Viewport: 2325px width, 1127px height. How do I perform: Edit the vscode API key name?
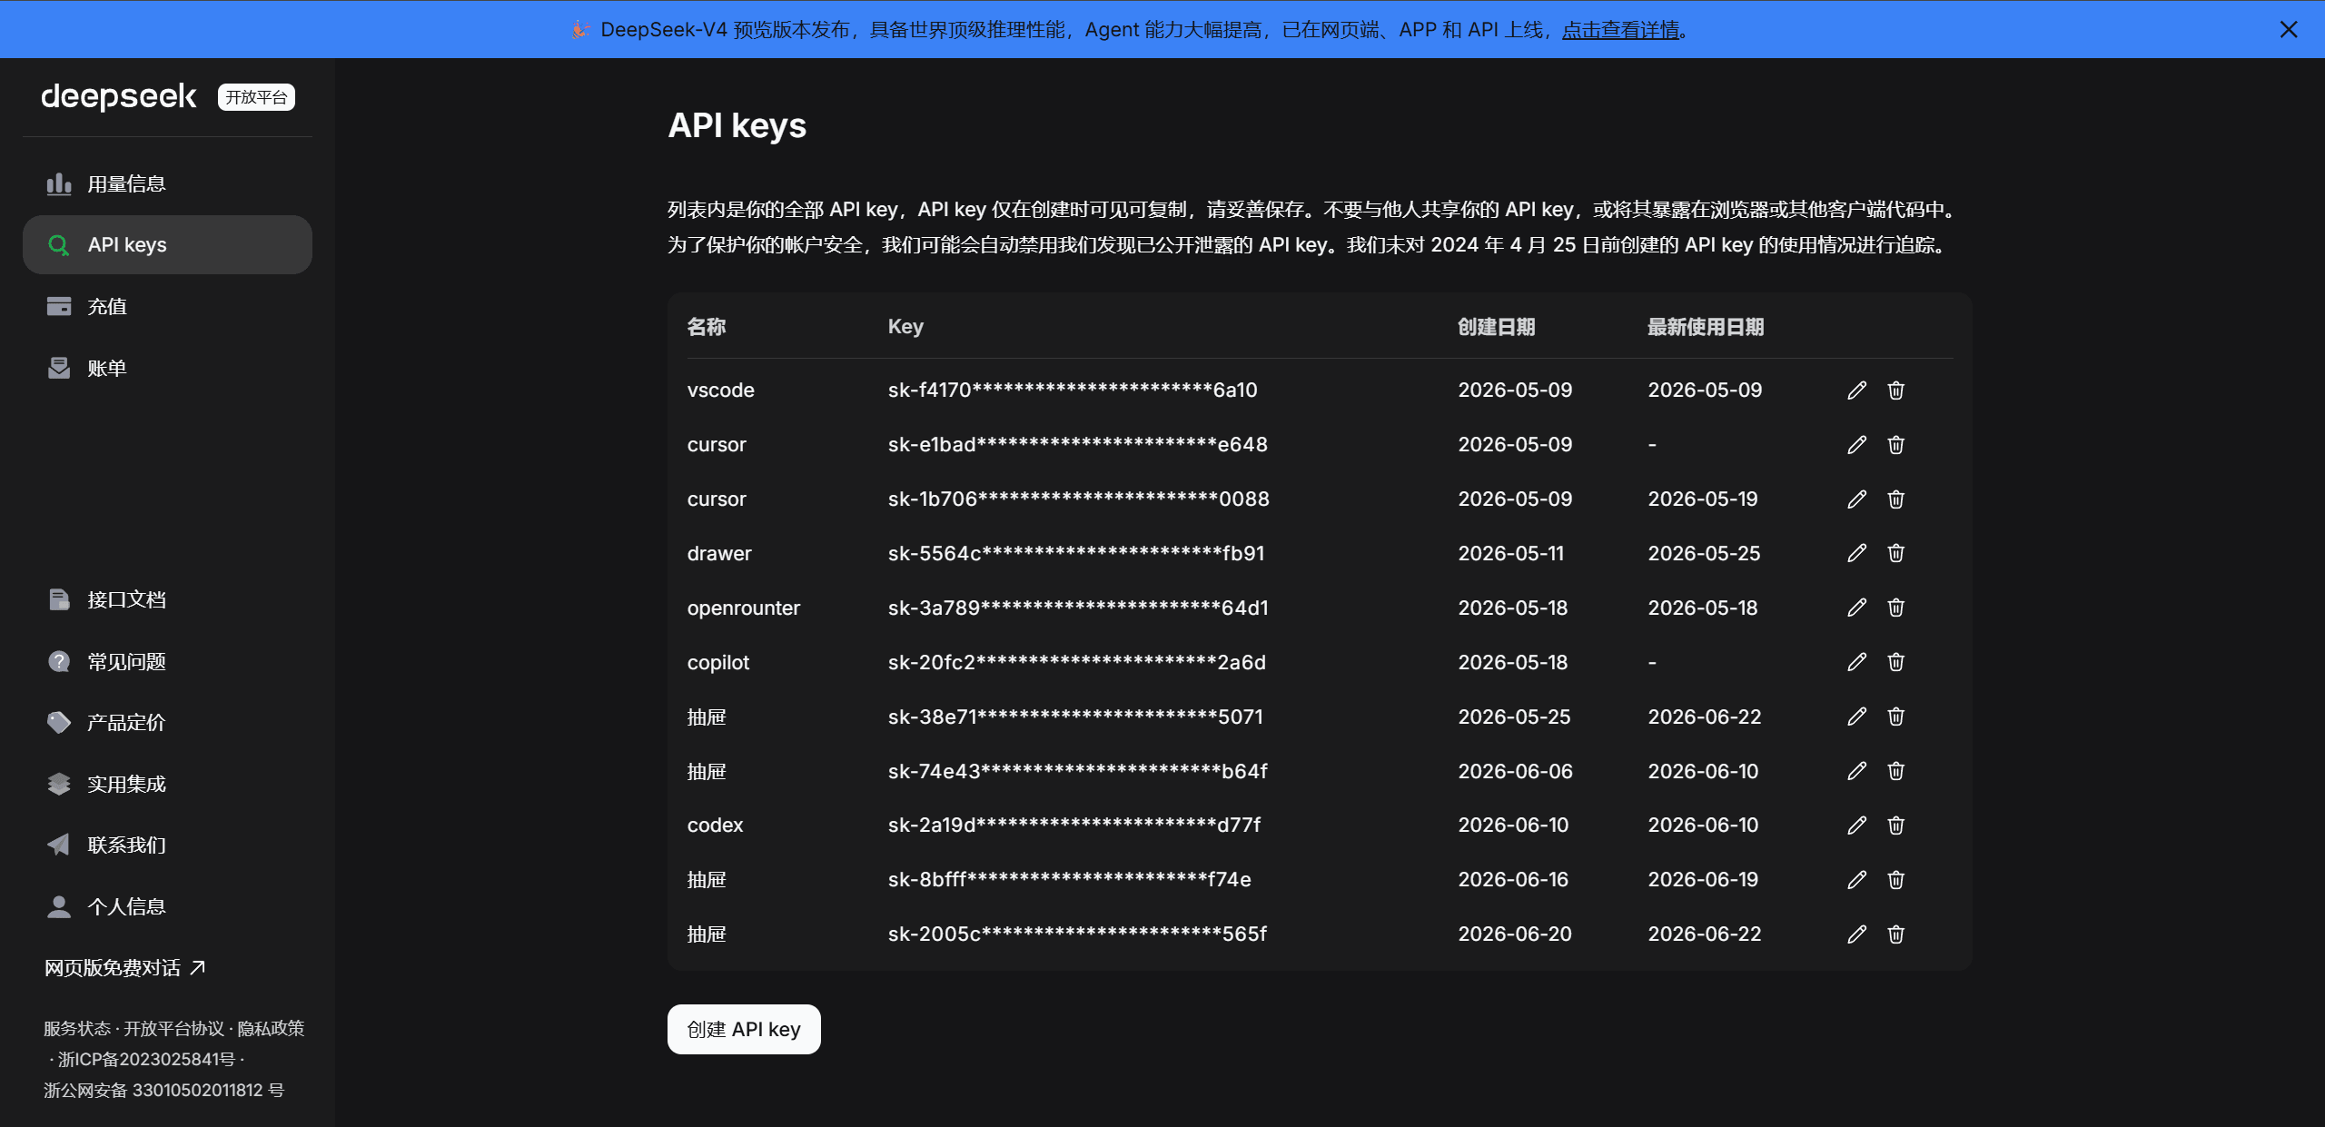pos(1856,390)
